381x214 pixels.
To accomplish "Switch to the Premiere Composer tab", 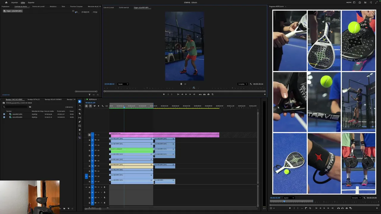I will [x=76, y=7].
